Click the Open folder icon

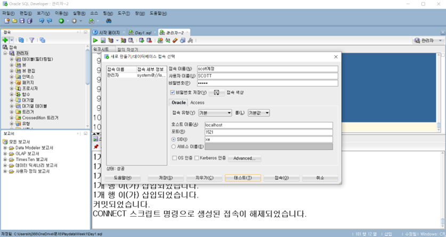coord(14,21)
